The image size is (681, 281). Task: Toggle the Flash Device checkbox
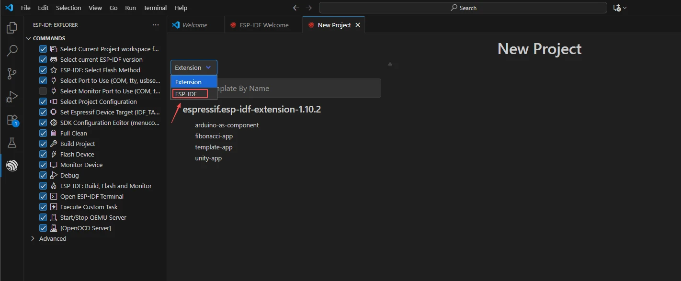(43, 154)
